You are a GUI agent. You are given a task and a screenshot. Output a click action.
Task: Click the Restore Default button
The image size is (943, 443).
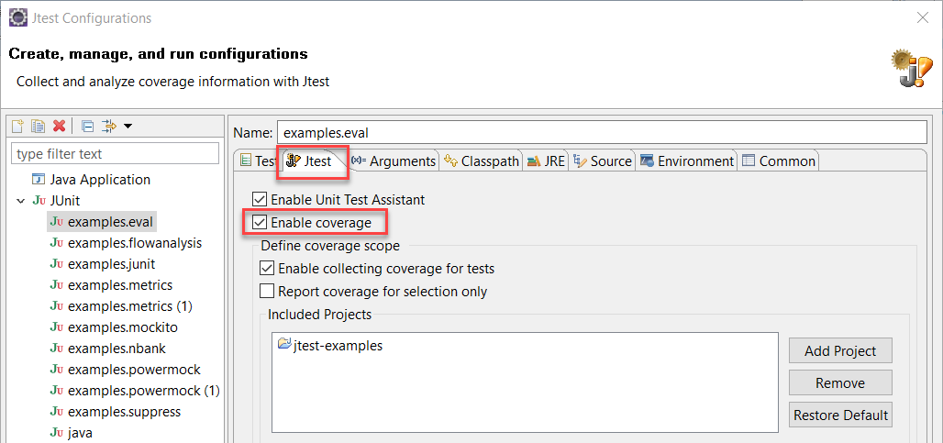[x=840, y=415]
